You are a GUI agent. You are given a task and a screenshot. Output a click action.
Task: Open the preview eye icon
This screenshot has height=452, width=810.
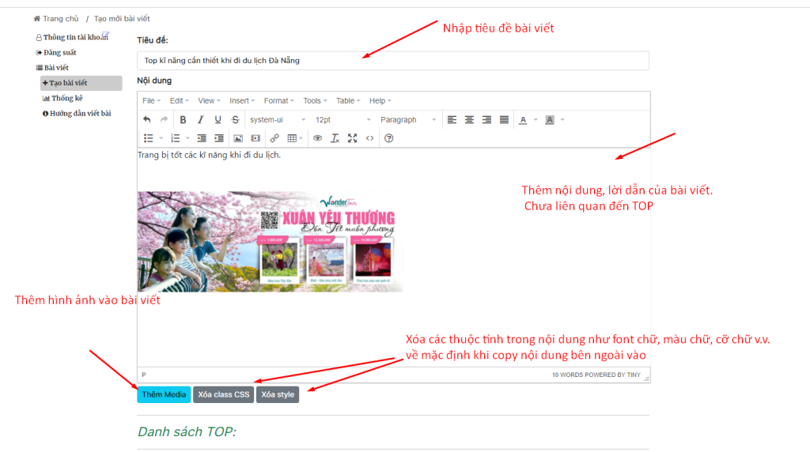click(317, 138)
